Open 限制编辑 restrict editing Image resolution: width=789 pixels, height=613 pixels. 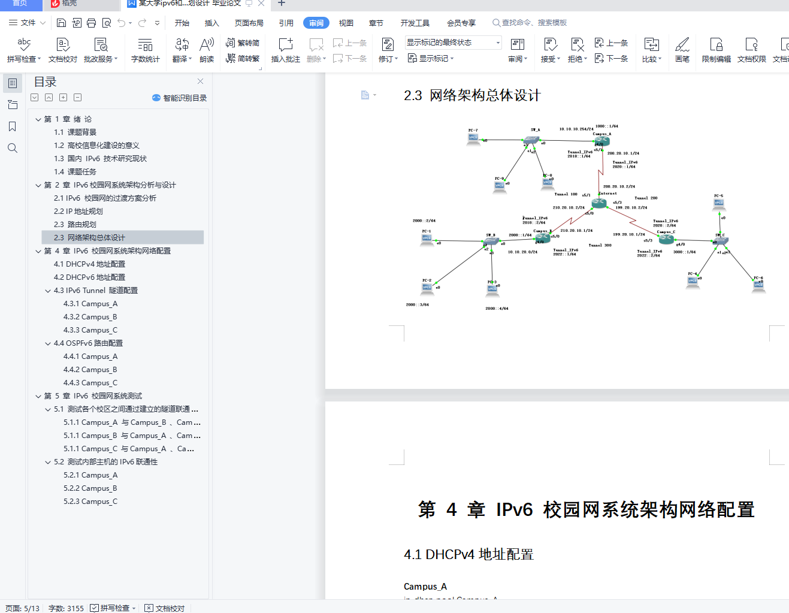point(716,50)
